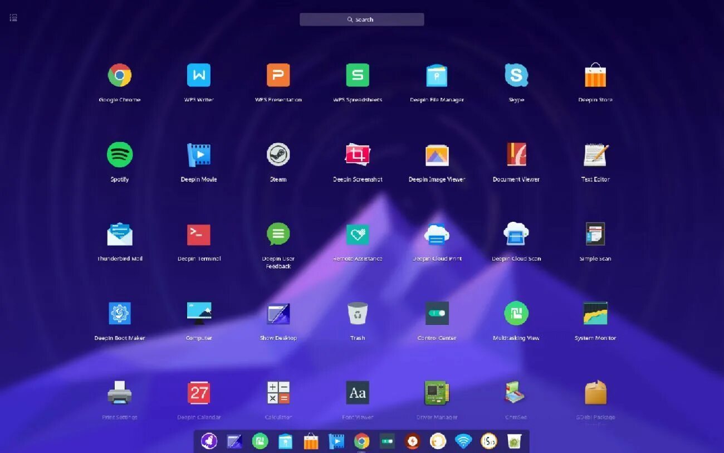Open Driver Manager

click(x=437, y=393)
